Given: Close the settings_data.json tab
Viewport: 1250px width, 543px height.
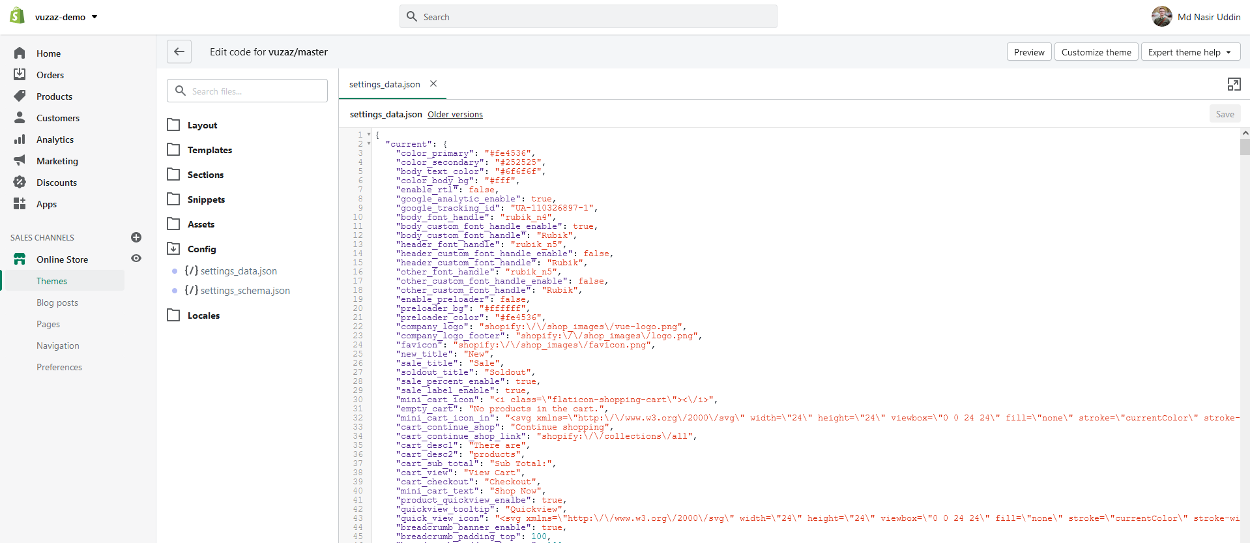Looking at the screenshot, I should [433, 84].
